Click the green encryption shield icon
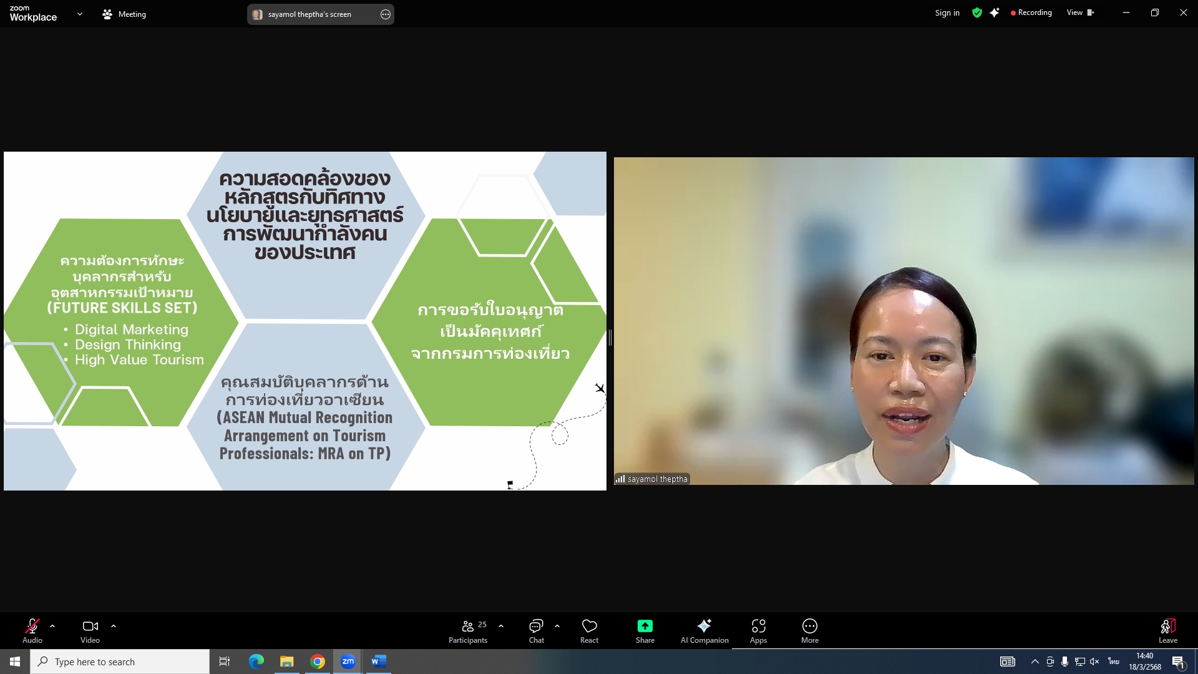 click(976, 12)
